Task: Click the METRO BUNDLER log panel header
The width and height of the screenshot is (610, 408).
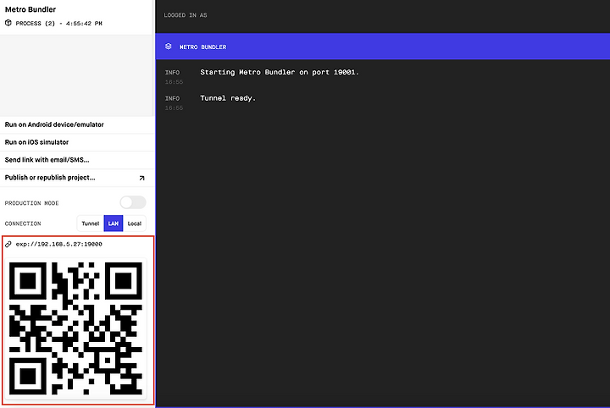Action: point(382,47)
